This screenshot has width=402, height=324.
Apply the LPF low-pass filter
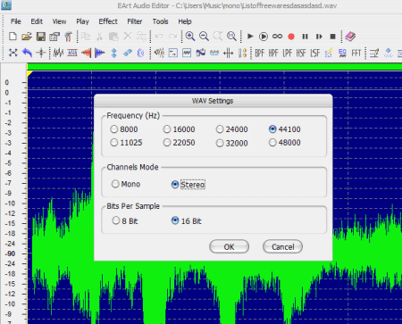coord(287,54)
